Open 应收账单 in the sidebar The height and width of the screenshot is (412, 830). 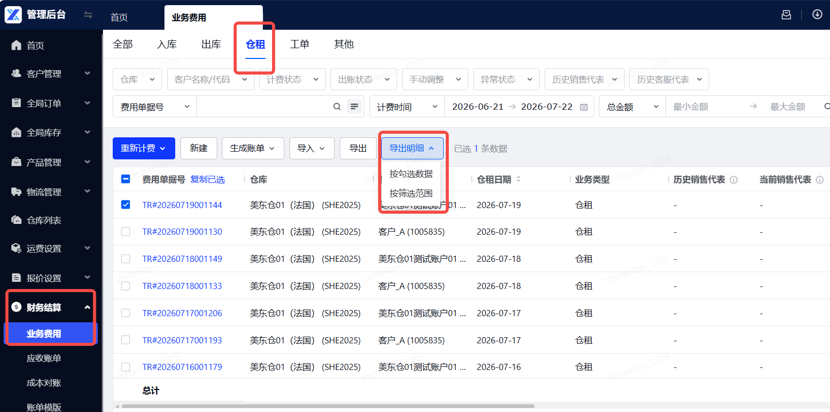(44, 358)
